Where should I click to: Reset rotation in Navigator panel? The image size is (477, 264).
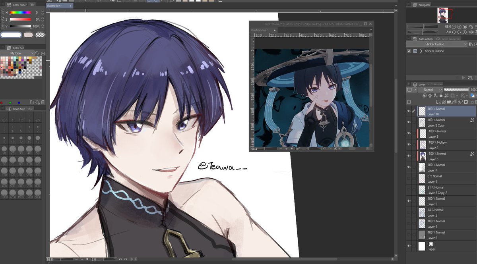pyautogui.click(x=465, y=32)
